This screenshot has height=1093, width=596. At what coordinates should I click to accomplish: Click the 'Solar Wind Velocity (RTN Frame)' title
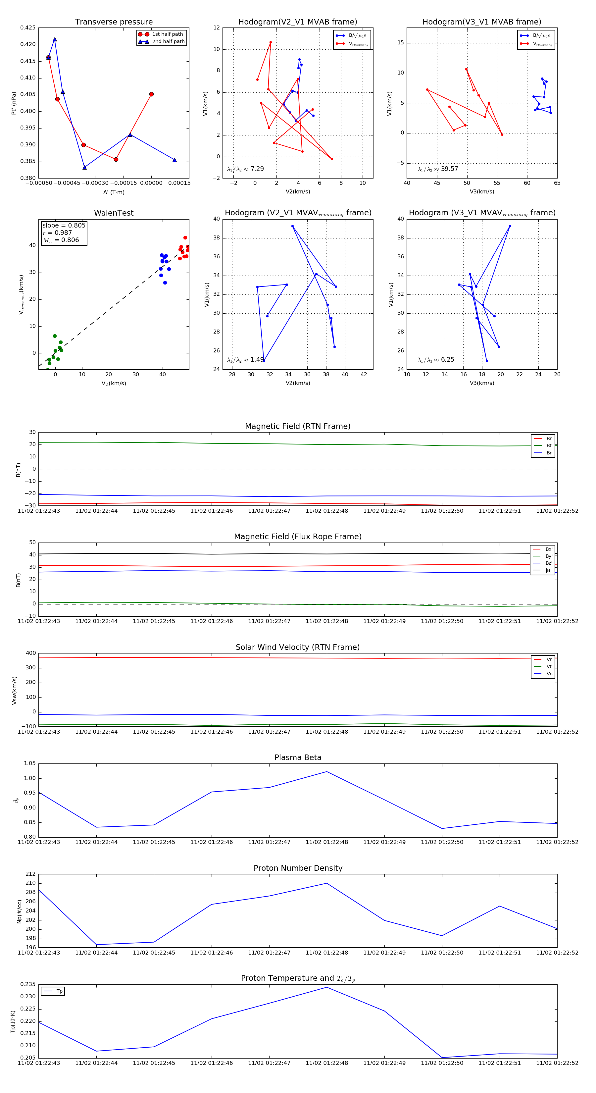298,648
